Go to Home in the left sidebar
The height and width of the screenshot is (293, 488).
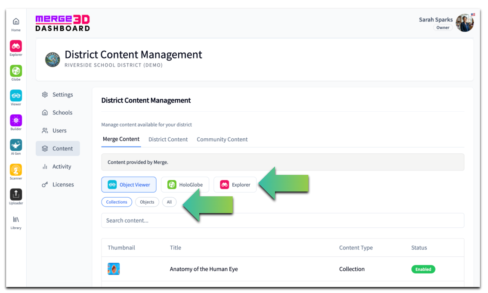[x=16, y=24]
